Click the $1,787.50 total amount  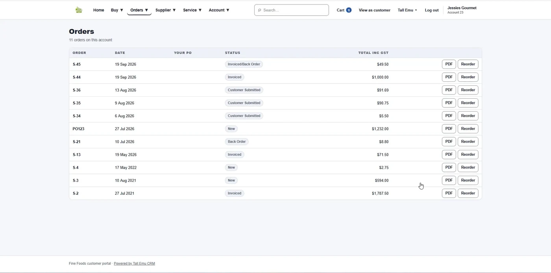point(380,194)
